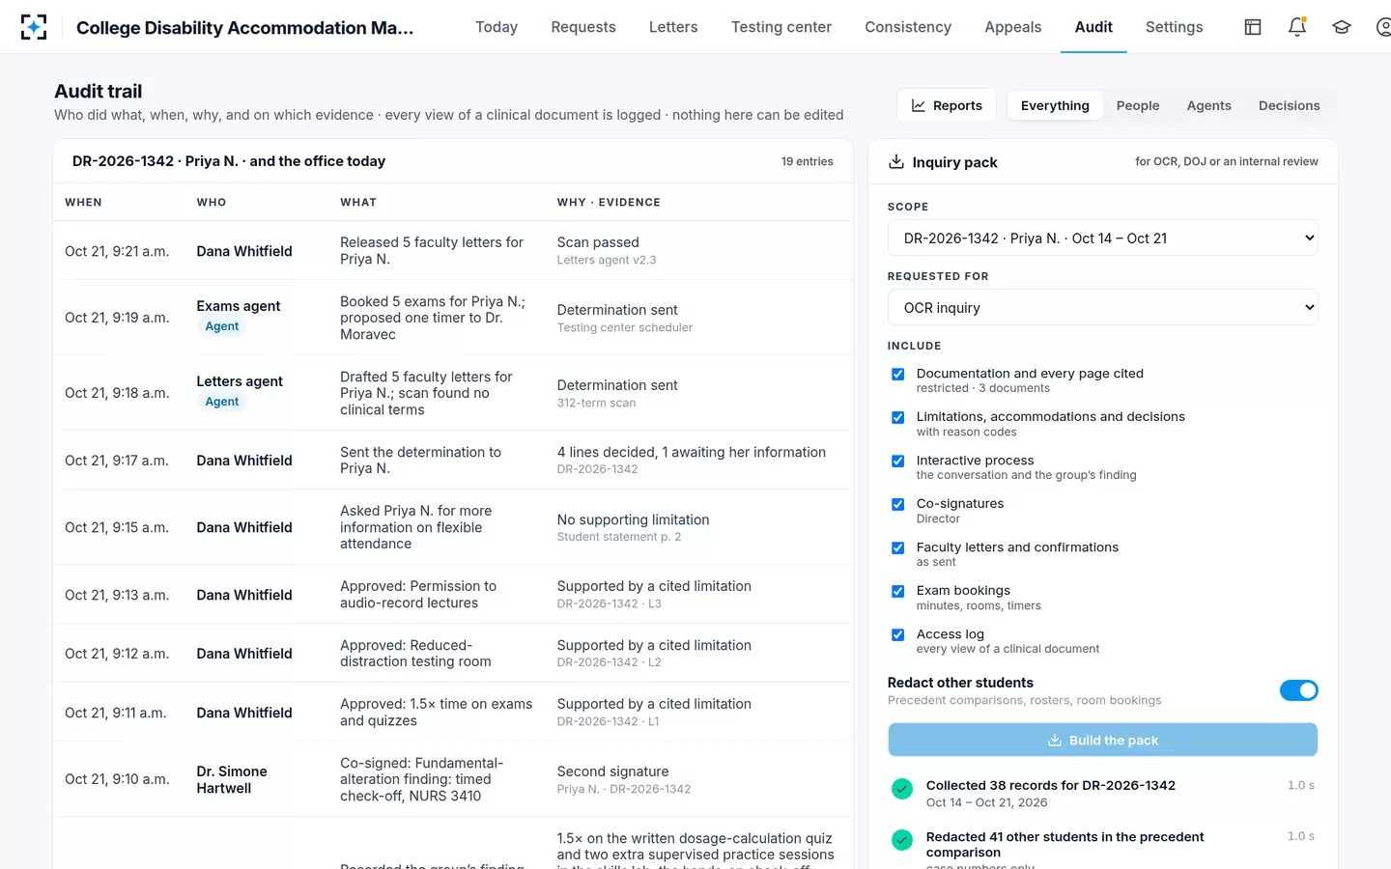Click the WHEN column header
Image resolution: width=1391 pixels, height=869 pixels.
pos(83,203)
